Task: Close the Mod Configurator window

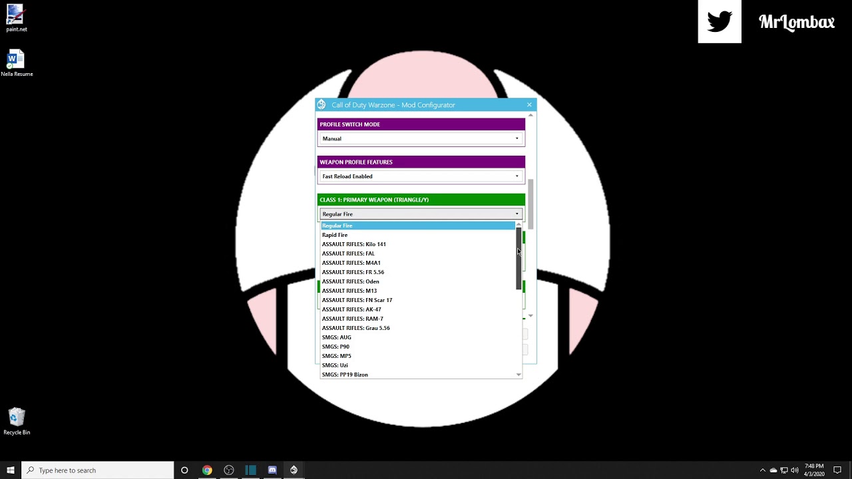Action: (x=529, y=104)
